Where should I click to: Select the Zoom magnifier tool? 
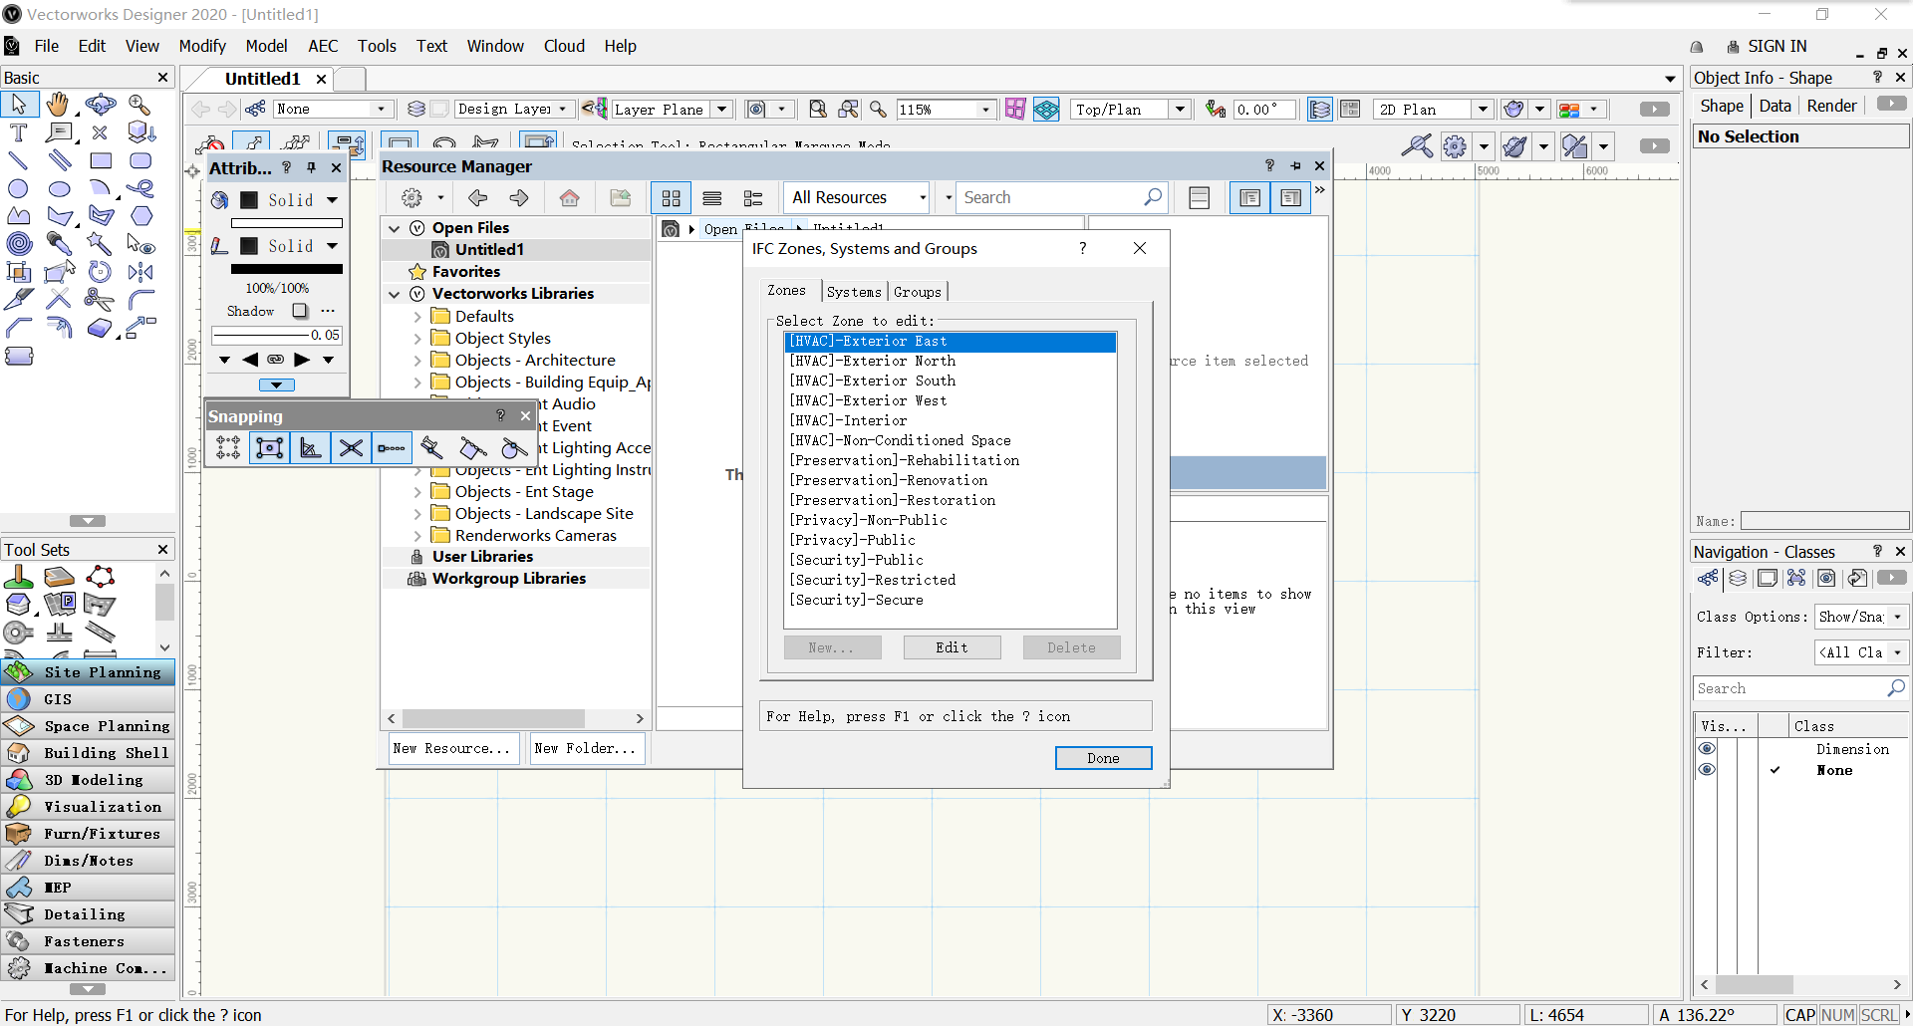[x=139, y=104]
